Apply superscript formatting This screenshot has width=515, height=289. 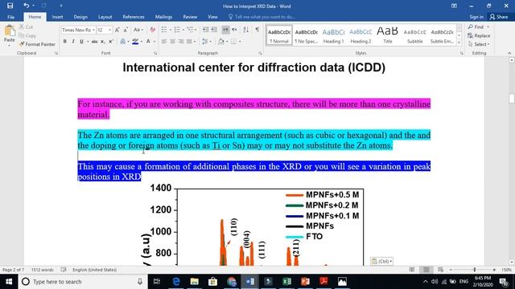(x=111, y=42)
